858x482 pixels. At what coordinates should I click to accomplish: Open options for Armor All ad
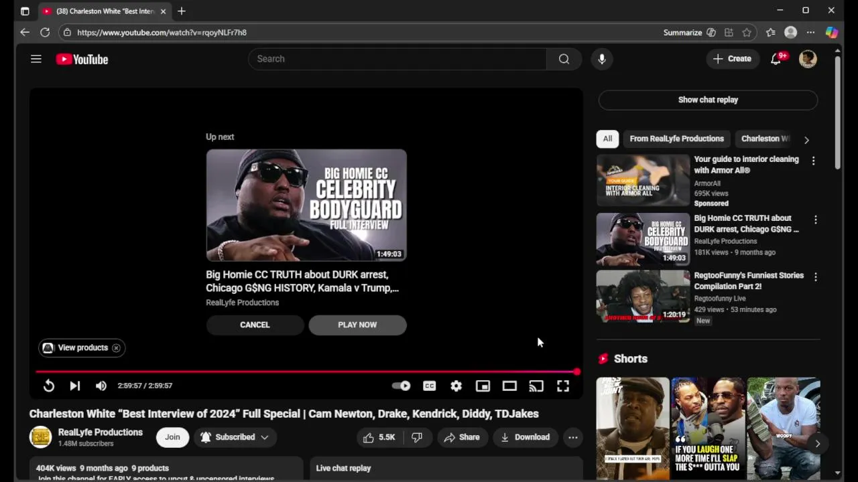point(814,161)
